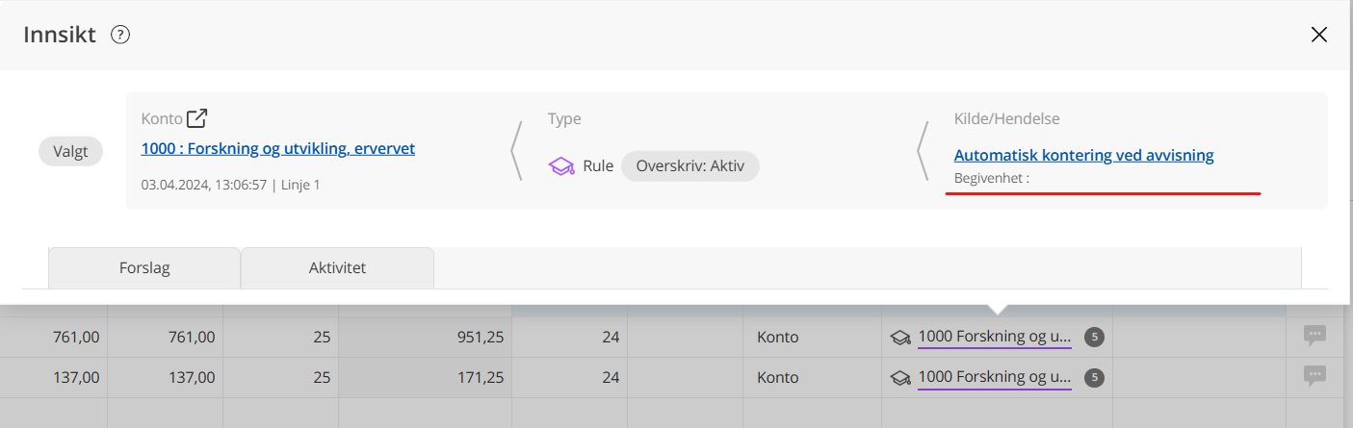The height and width of the screenshot is (428, 1353).
Task: Click the help icon beside Innsikt title
Action: coord(120,36)
